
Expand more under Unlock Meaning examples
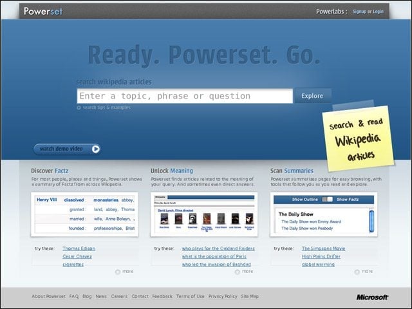[x=244, y=272]
